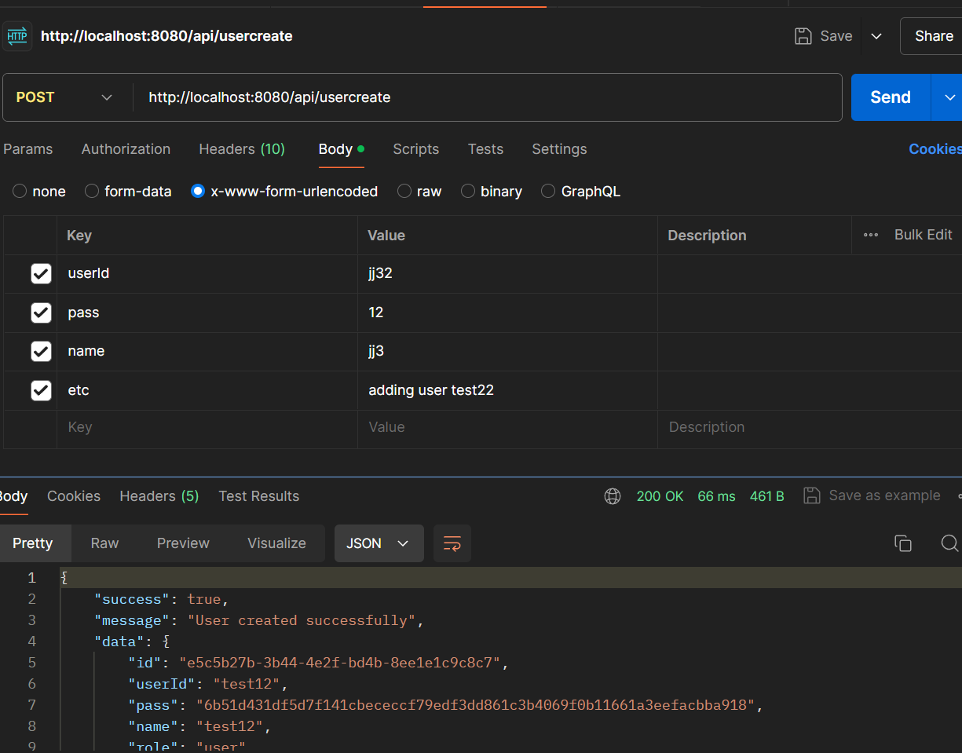Select the form-data radio option

click(92, 192)
